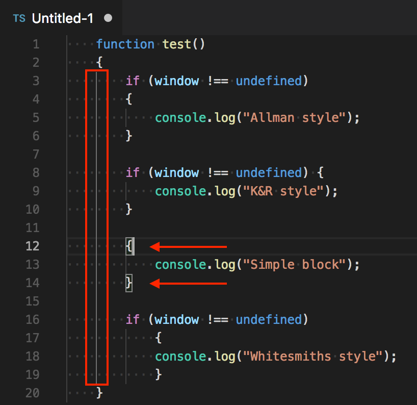Click line number 1 in the gutter

coord(36,44)
